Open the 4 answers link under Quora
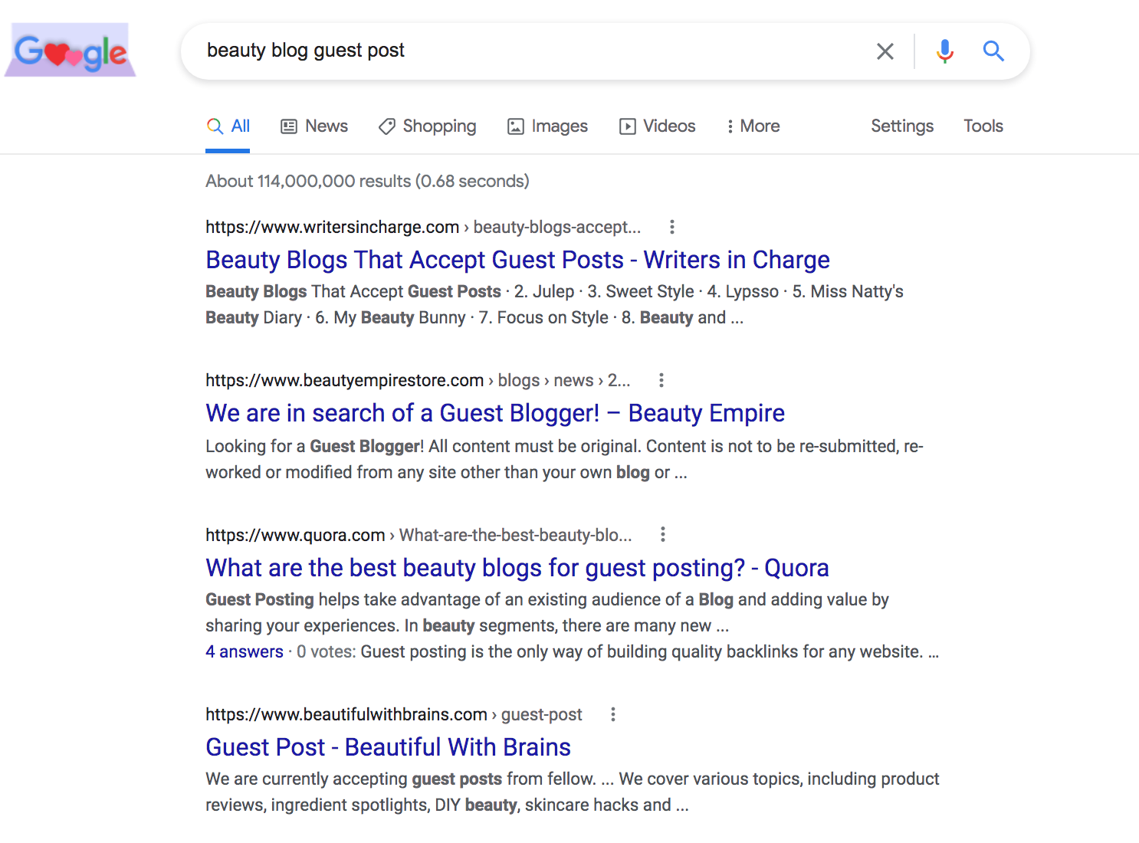Viewport: 1139px width, 843px height. [x=245, y=651]
